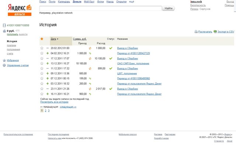Click the пополнить link under balance
The image size is (236, 163).
click(x=13, y=34)
